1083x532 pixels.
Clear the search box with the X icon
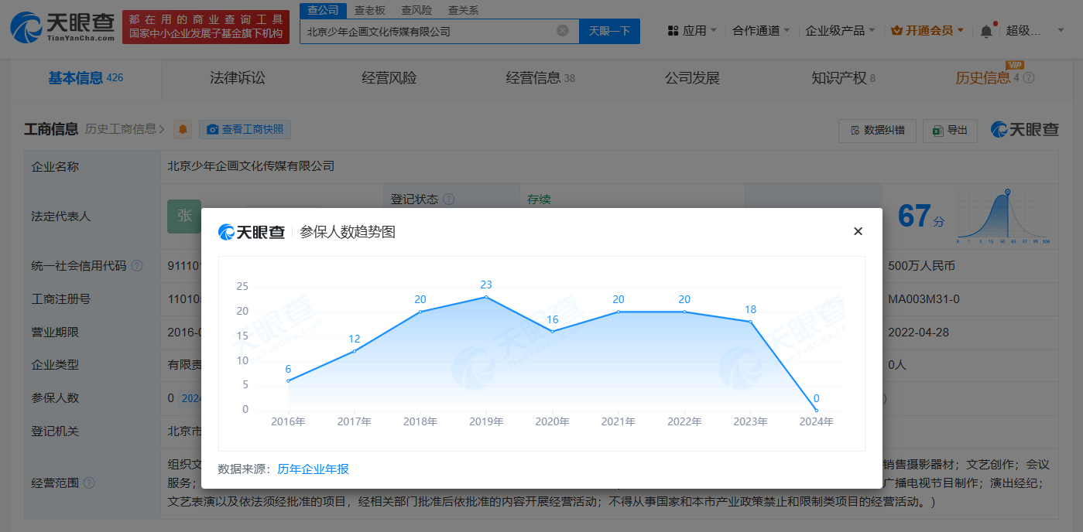(563, 31)
